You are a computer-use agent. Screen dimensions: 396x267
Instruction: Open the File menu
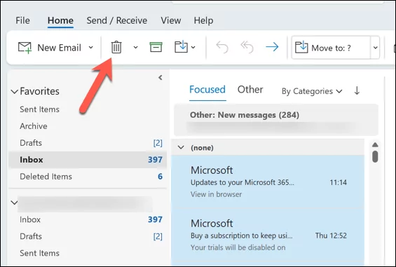(x=22, y=20)
